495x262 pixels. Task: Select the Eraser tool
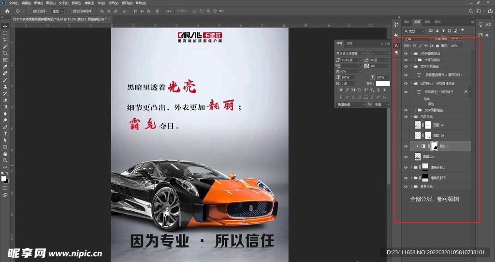click(5, 100)
